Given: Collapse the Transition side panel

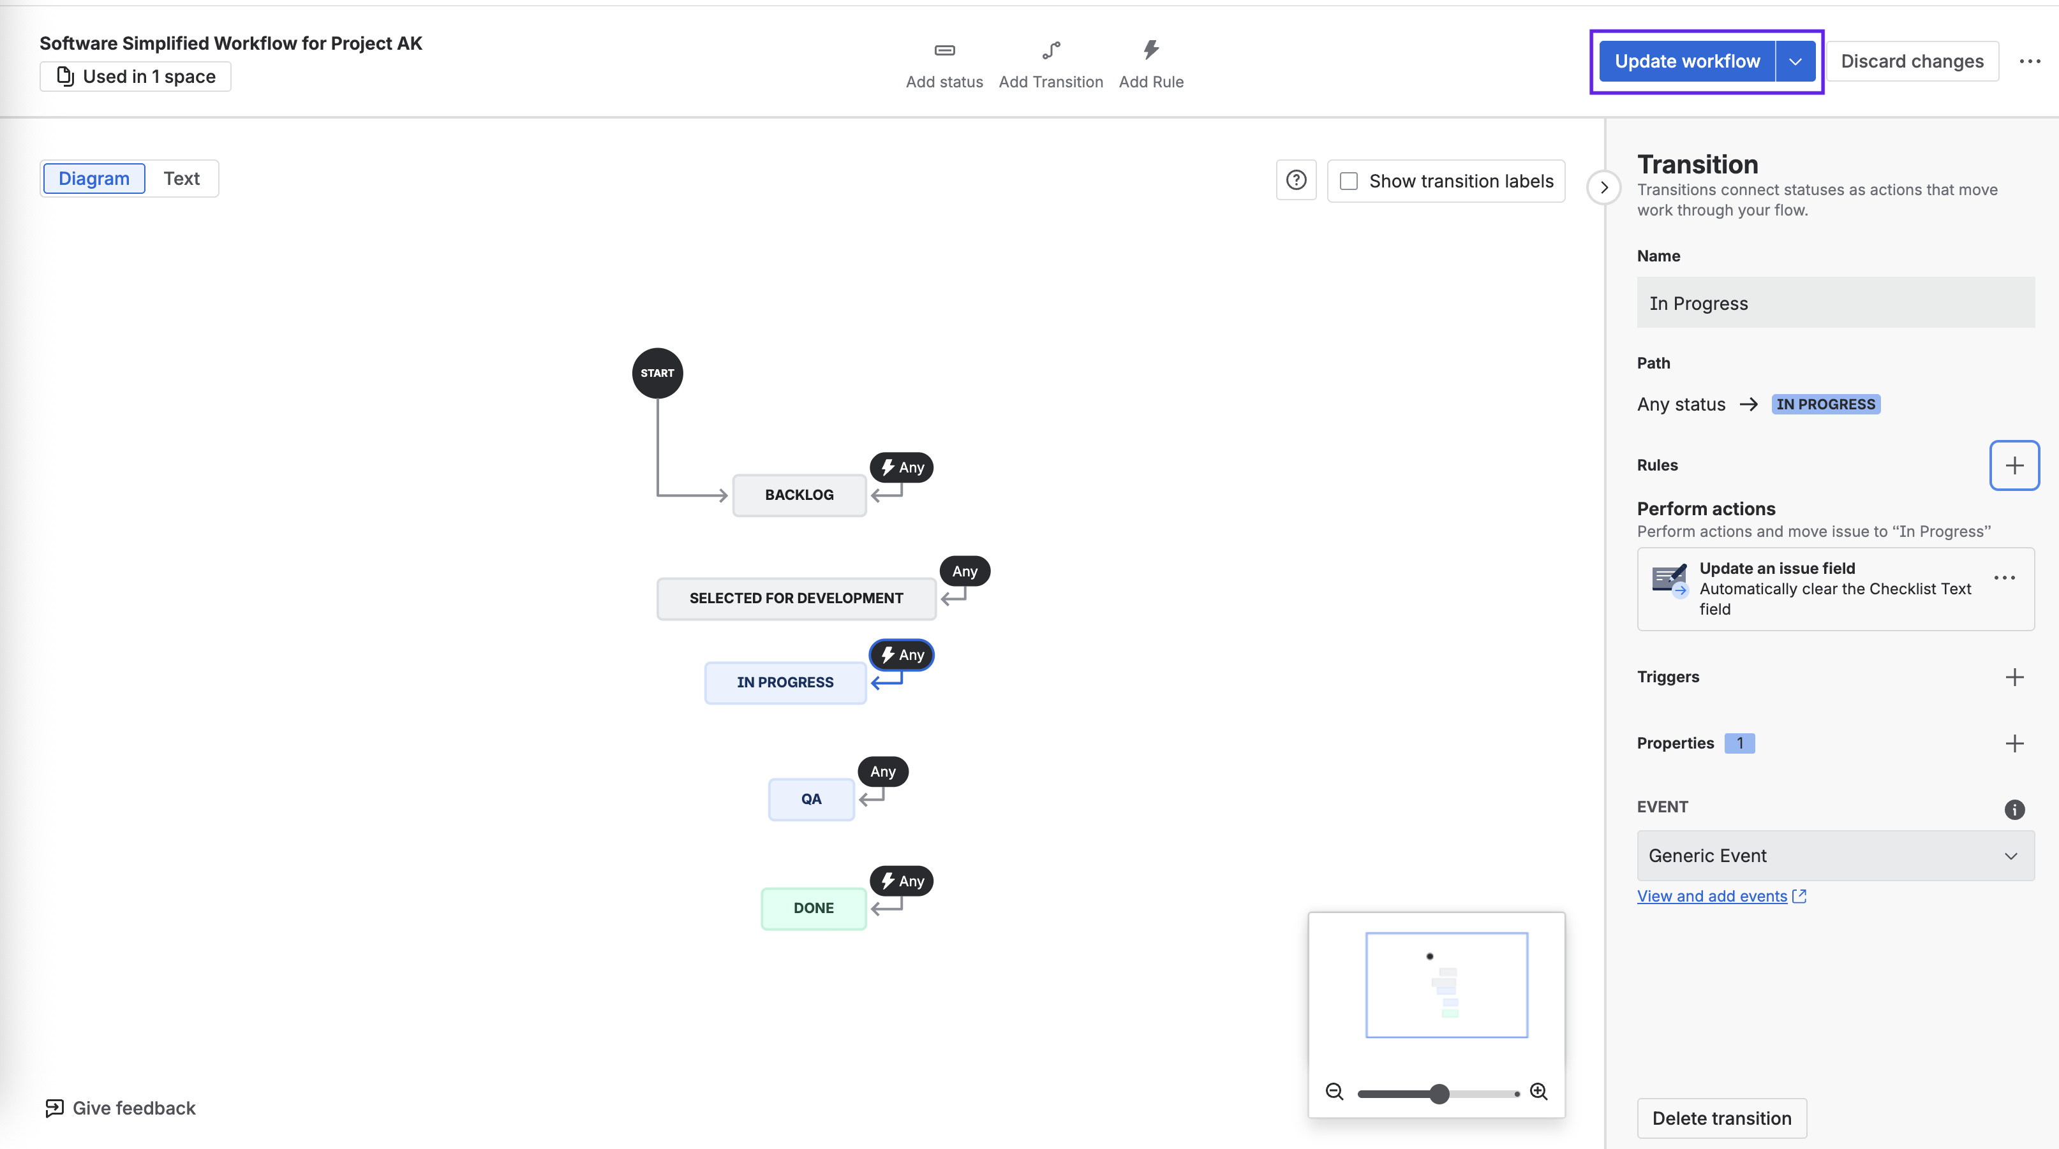Looking at the screenshot, I should pos(1603,187).
